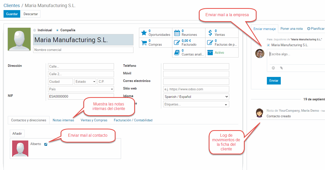Switch to the Notas internas tab

[x=63, y=120]
